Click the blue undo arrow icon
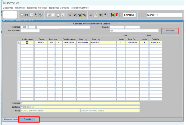 tap(91, 15)
